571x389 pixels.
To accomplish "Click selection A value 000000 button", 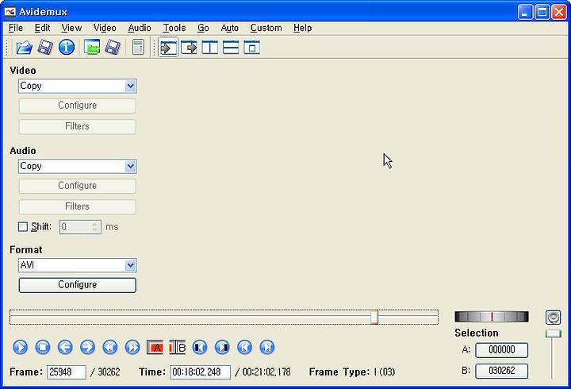I will click(501, 350).
